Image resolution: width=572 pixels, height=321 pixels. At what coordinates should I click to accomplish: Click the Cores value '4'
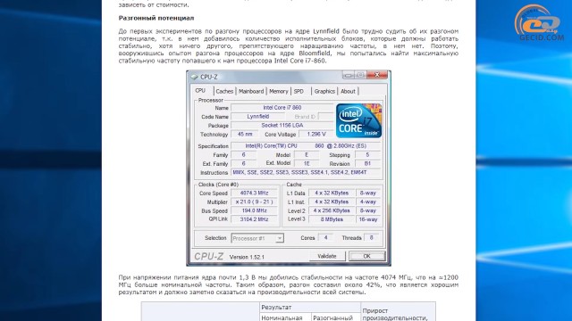325,238
